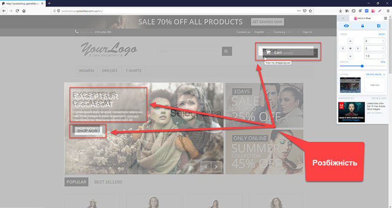Toggle overlay visibility with the eye icon
This screenshot has width=392, height=208.
click(346, 26)
